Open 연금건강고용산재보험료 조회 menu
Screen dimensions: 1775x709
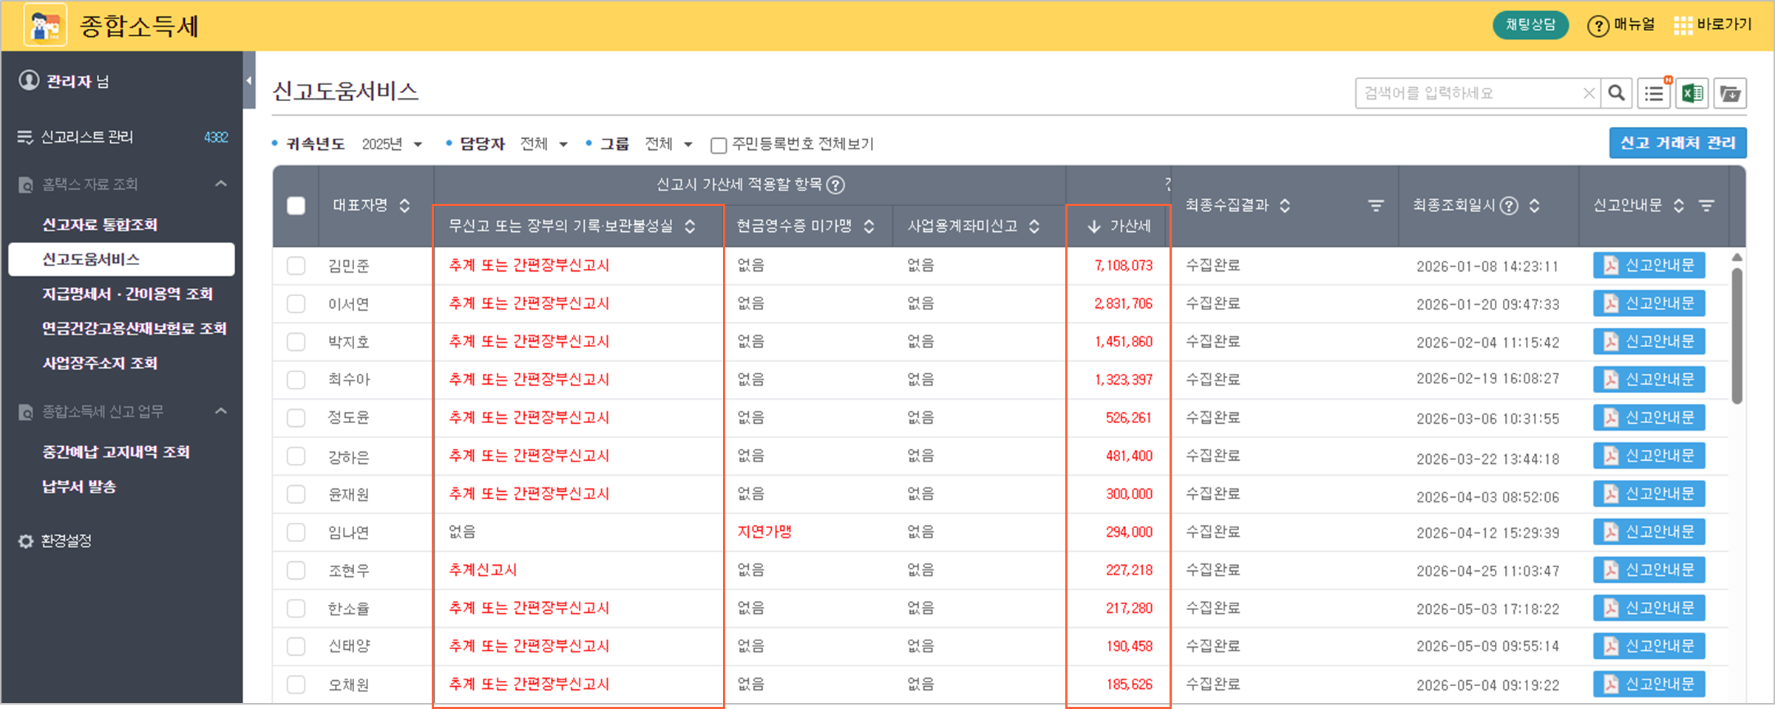[x=134, y=329]
